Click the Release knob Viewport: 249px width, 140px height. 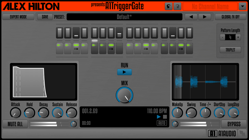coord(71,113)
